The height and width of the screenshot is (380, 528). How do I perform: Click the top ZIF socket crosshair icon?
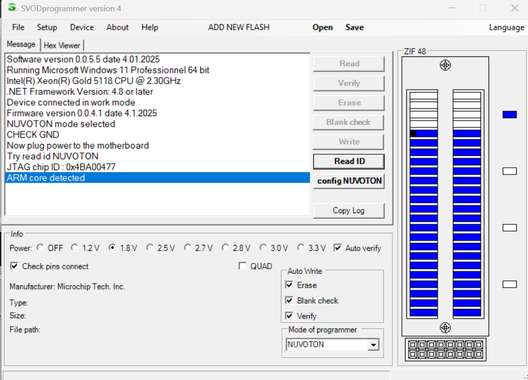tap(445, 66)
